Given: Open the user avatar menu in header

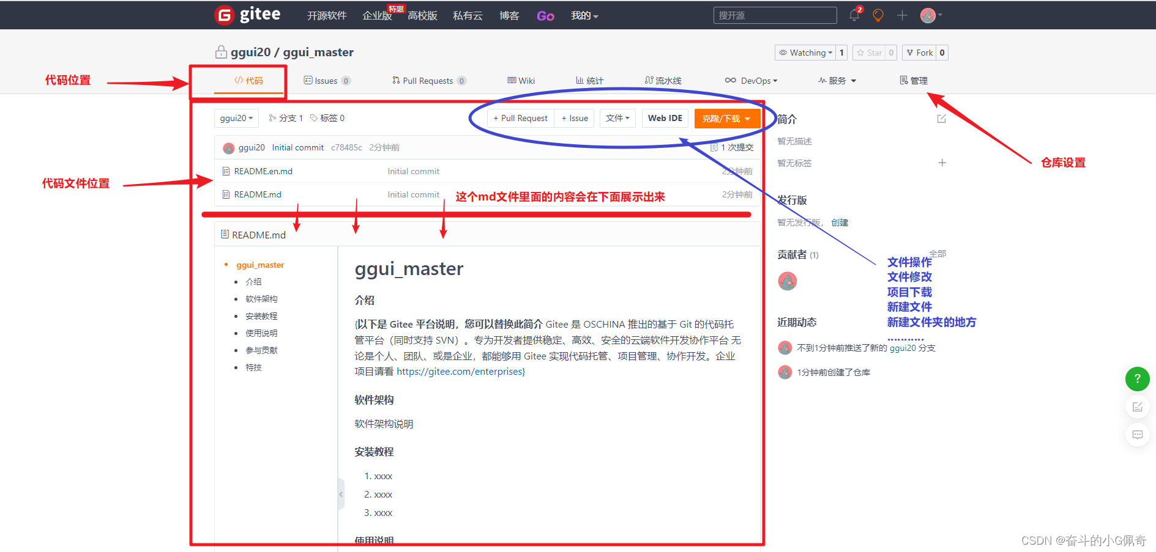Looking at the screenshot, I should point(931,15).
